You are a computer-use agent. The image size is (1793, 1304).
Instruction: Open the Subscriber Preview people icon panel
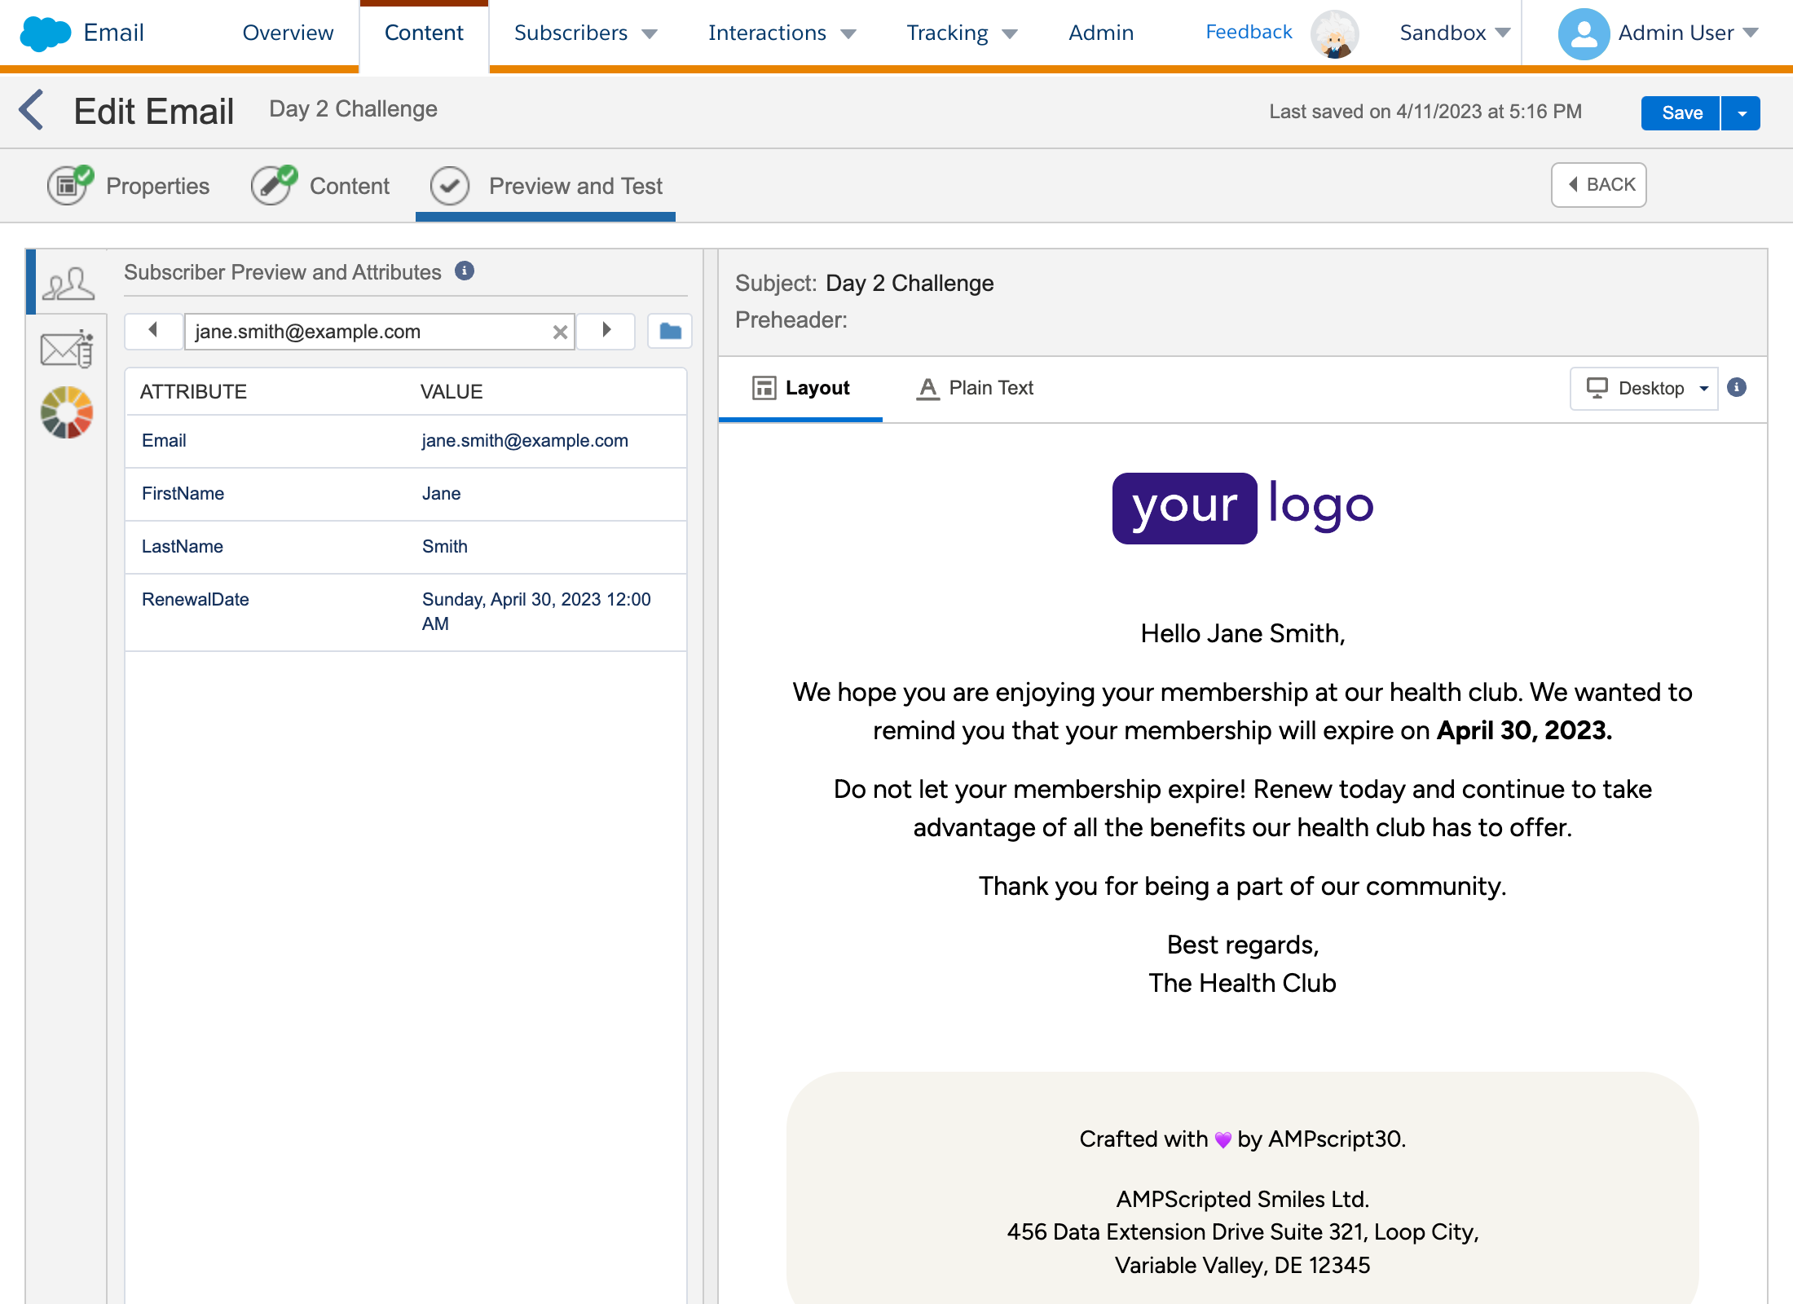click(68, 283)
